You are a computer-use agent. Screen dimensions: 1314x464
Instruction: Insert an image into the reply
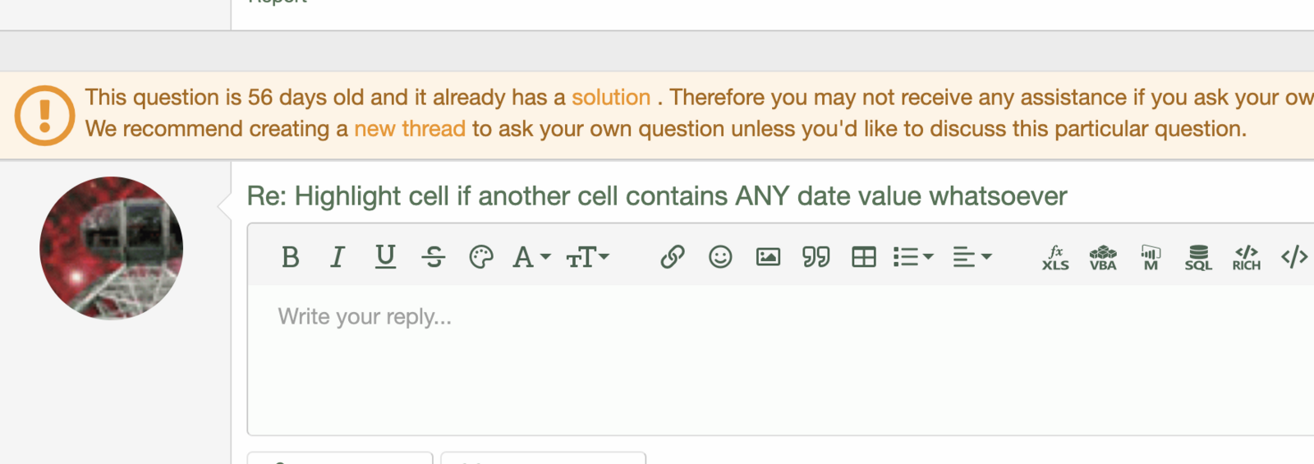(x=768, y=258)
